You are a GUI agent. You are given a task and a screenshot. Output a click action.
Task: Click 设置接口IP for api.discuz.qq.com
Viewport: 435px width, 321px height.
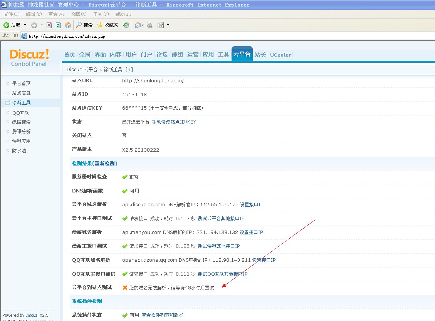[x=252, y=205]
